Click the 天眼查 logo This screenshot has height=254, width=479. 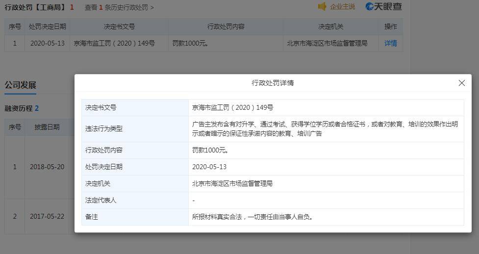(383, 6)
